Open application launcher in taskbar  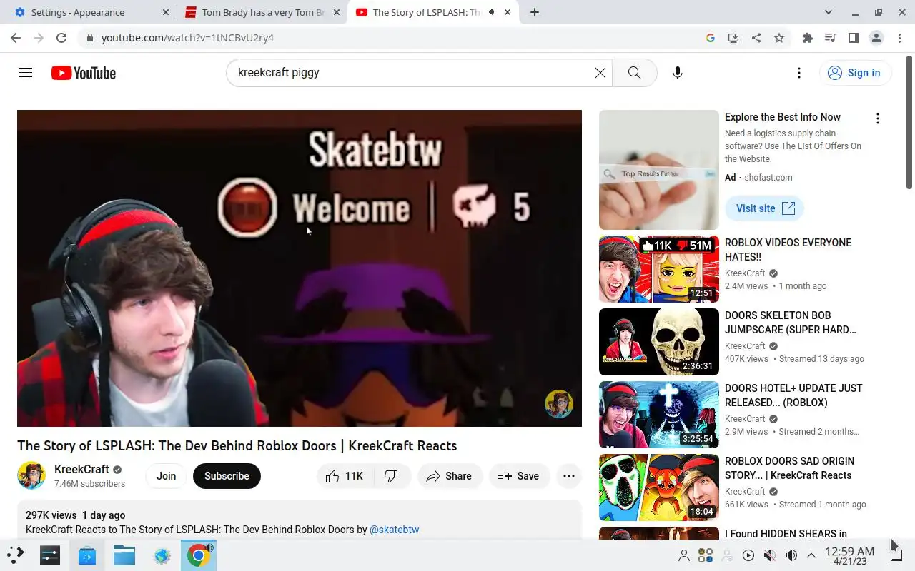16,555
